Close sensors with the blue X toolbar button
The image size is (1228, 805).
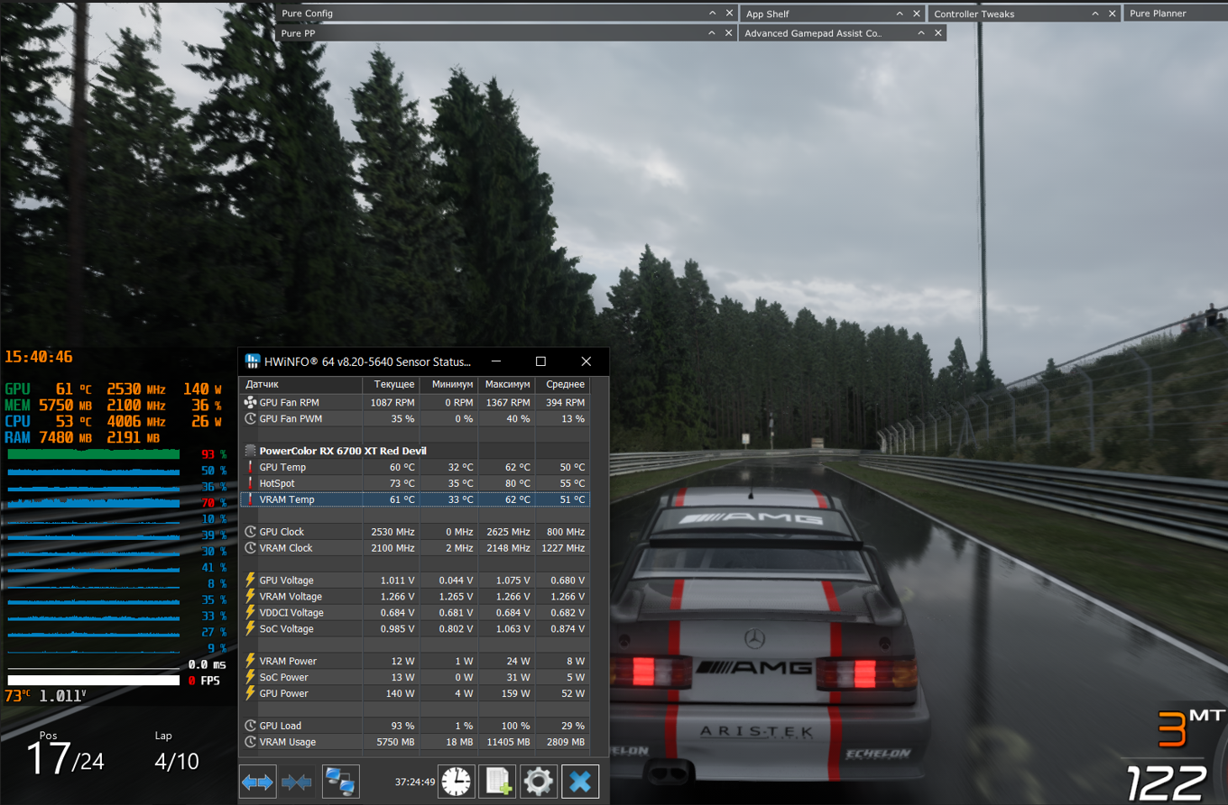[x=580, y=782]
